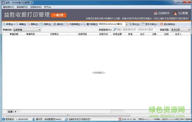The height and width of the screenshot is (122, 192).
Task: Click the 当前软件处于试用状态 status text
Action: [79, 119]
